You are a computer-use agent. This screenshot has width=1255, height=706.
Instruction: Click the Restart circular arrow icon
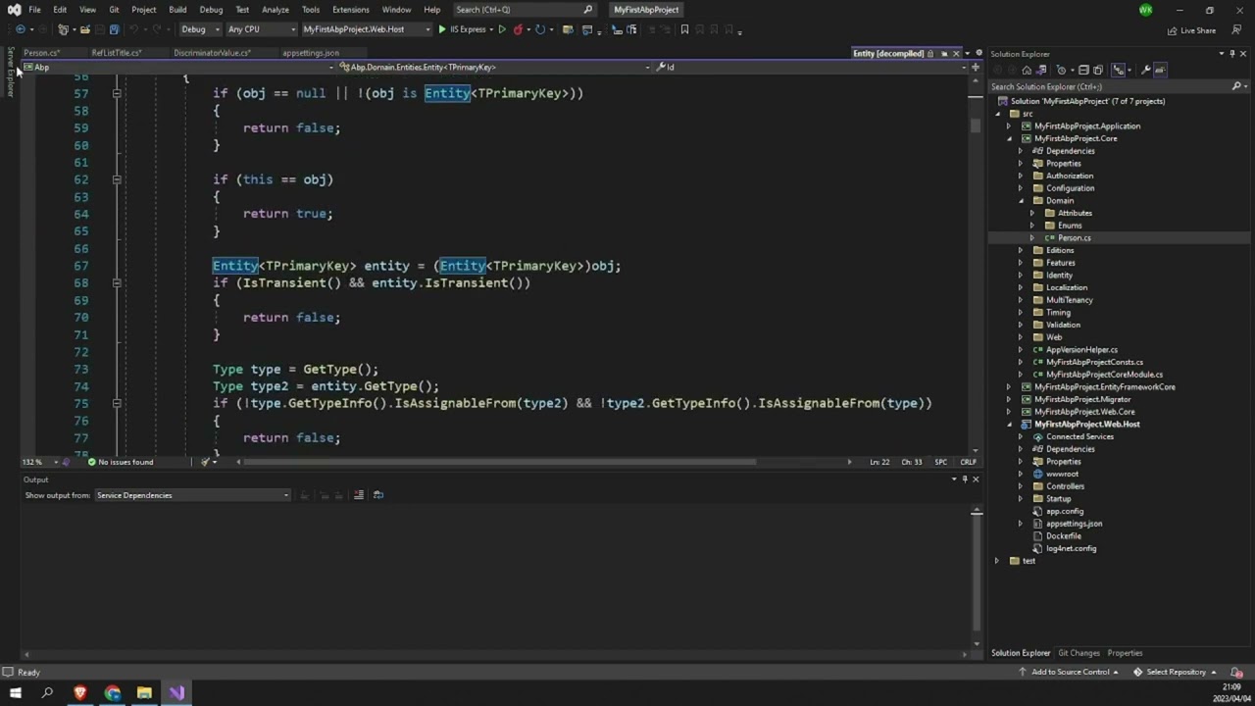point(540,29)
